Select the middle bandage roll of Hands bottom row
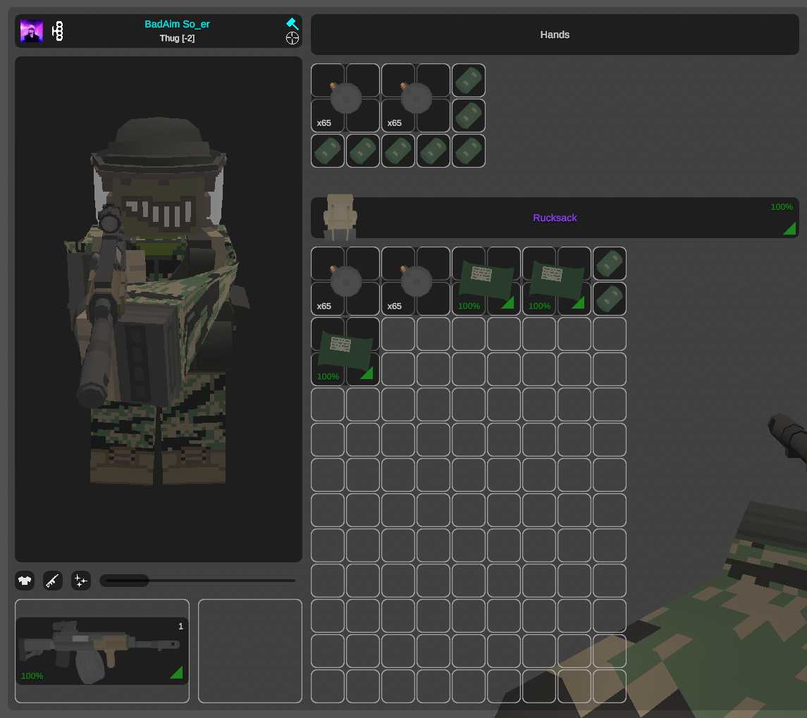The height and width of the screenshot is (718, 807). pyautogui.click(x=398, y=151)
